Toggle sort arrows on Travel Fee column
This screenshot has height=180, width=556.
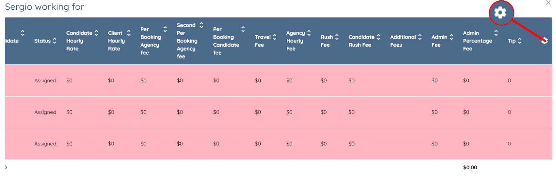point(275,37)
